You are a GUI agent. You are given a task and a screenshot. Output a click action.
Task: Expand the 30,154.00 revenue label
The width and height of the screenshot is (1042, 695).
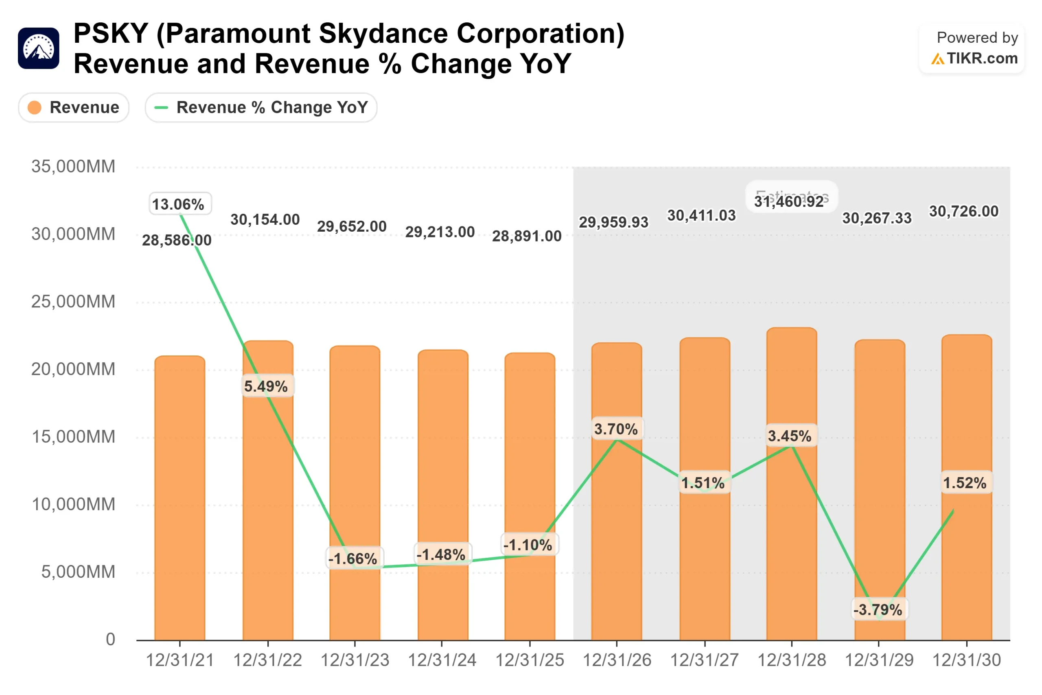[265, 219]
